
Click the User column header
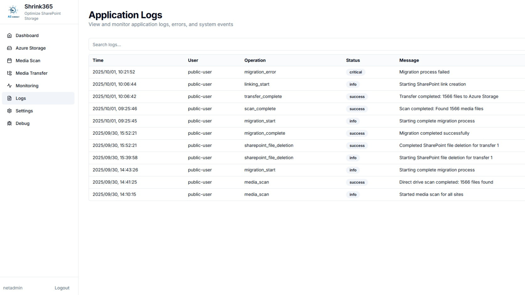click(193, 60)
